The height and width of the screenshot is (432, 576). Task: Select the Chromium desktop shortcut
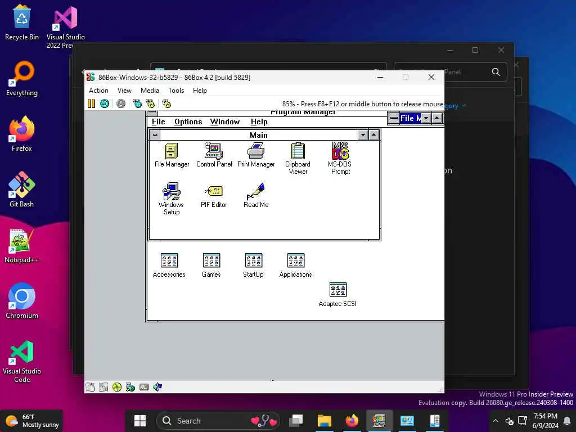[22, 301]
